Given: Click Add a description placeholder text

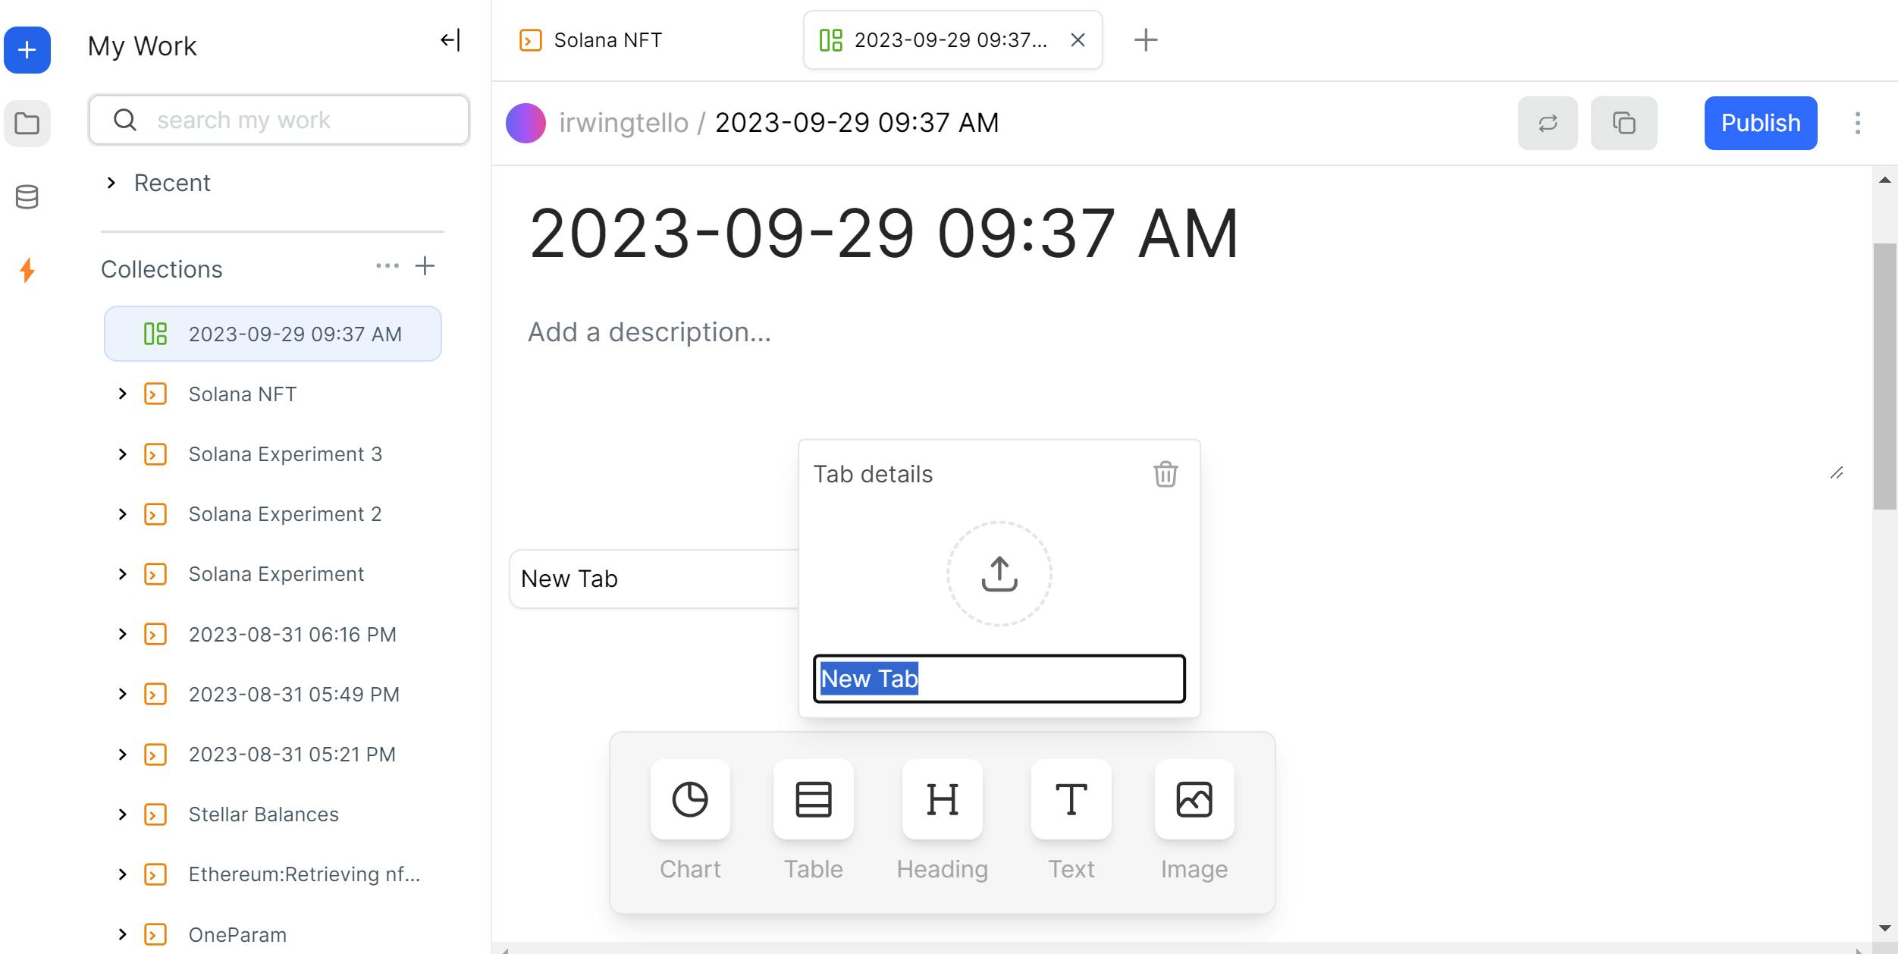Looking at the screenshot, I should (x=650, y=331).
